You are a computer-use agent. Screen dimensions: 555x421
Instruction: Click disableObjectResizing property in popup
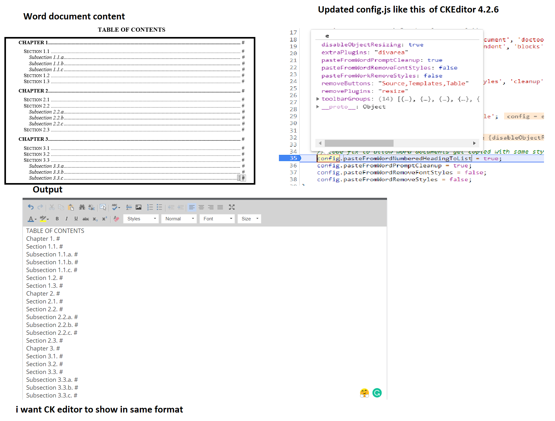[361, 45]
